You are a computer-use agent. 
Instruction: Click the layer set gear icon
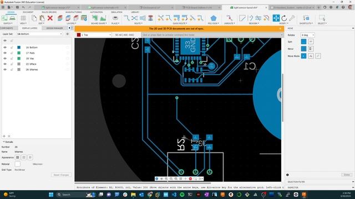coord(68,34)
